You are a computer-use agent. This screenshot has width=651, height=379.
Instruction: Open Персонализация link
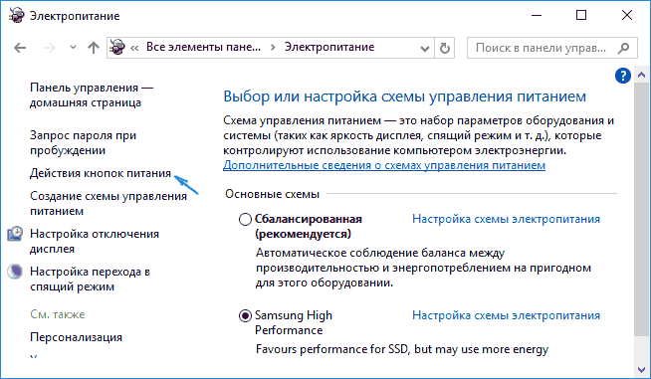(76, 337)
